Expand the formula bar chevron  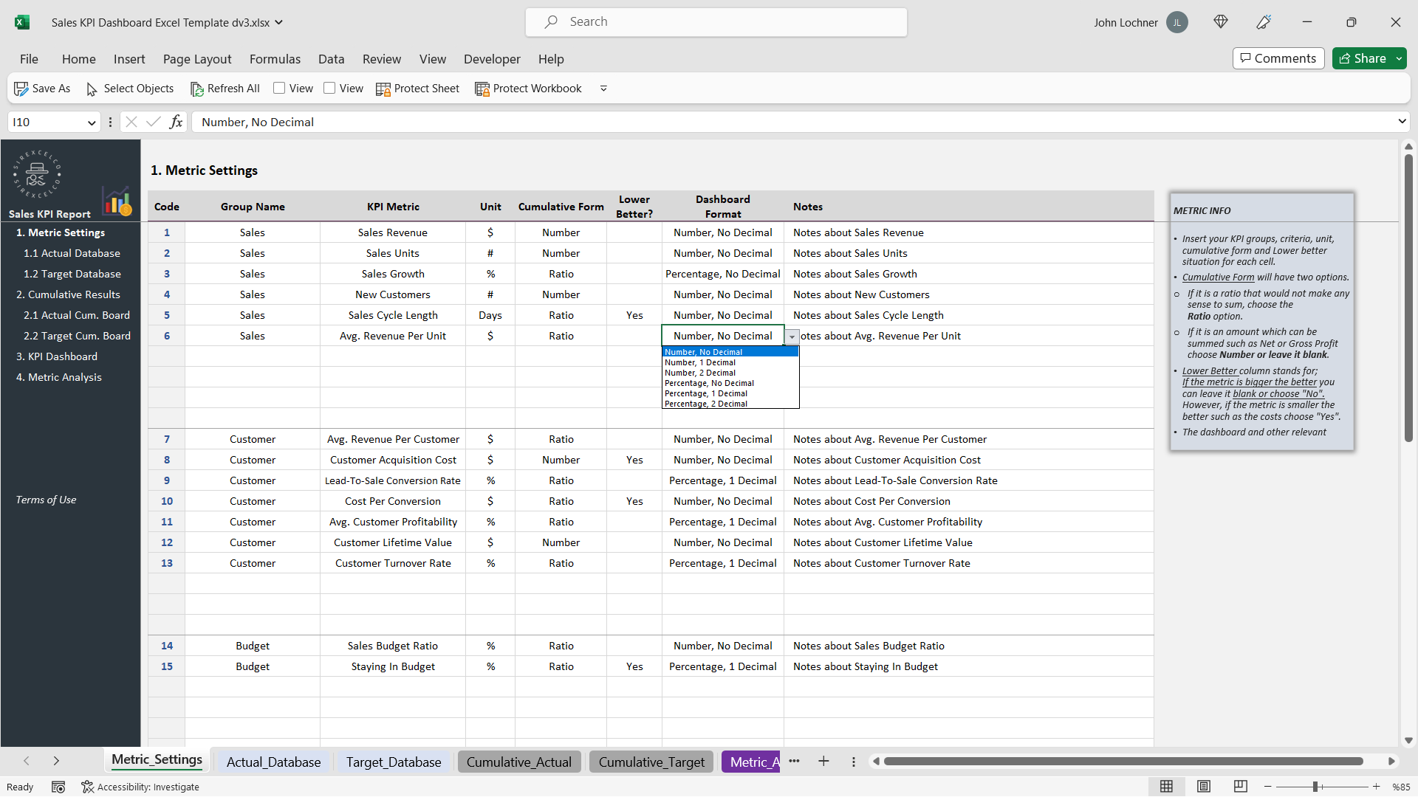pyautogui.click(x=1402, y=121)
